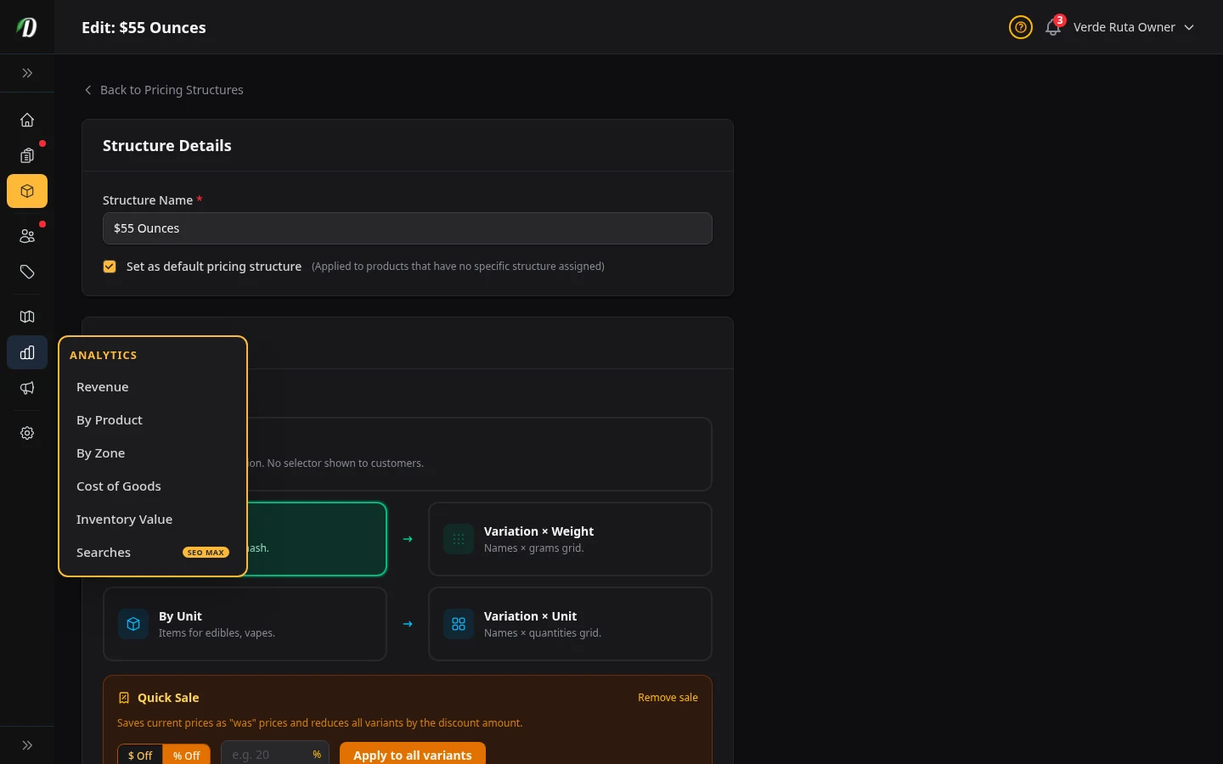Select the % Off discount toggle
The width and height of the screenshot is (1223, 764).
point(186,756)
